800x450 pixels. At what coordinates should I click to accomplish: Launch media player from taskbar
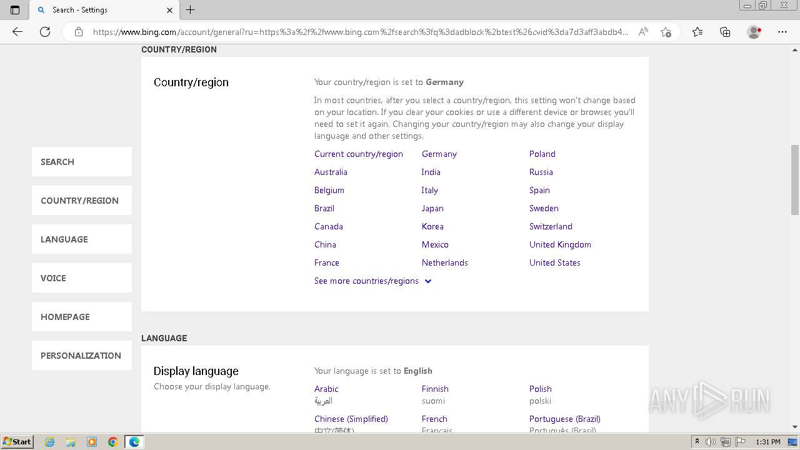pos(92,442)
